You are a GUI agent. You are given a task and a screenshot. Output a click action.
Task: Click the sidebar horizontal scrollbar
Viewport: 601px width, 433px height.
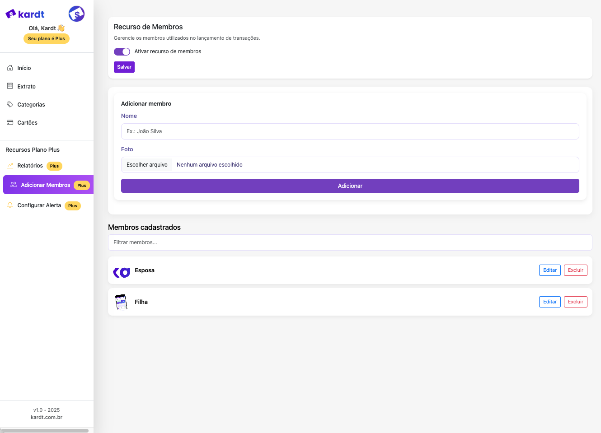pos(45,431)
